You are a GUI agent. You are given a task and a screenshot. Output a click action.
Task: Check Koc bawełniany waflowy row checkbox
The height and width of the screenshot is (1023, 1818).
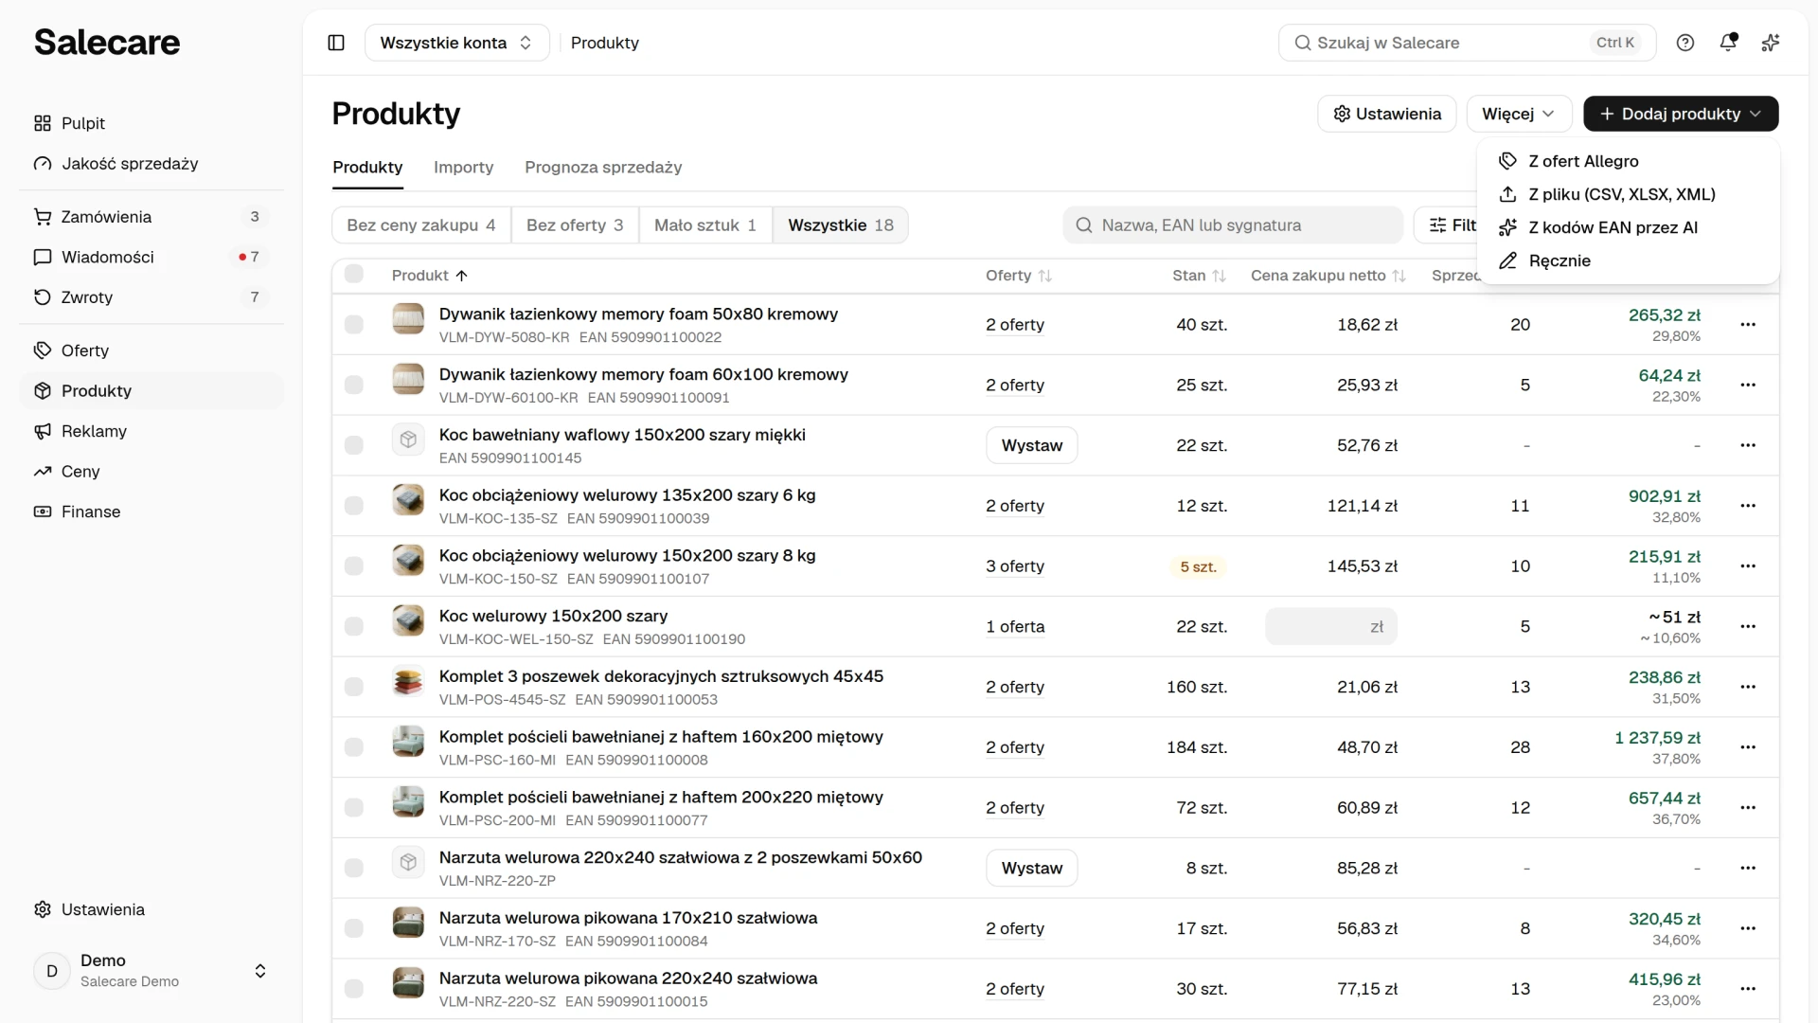pos(354,445)
